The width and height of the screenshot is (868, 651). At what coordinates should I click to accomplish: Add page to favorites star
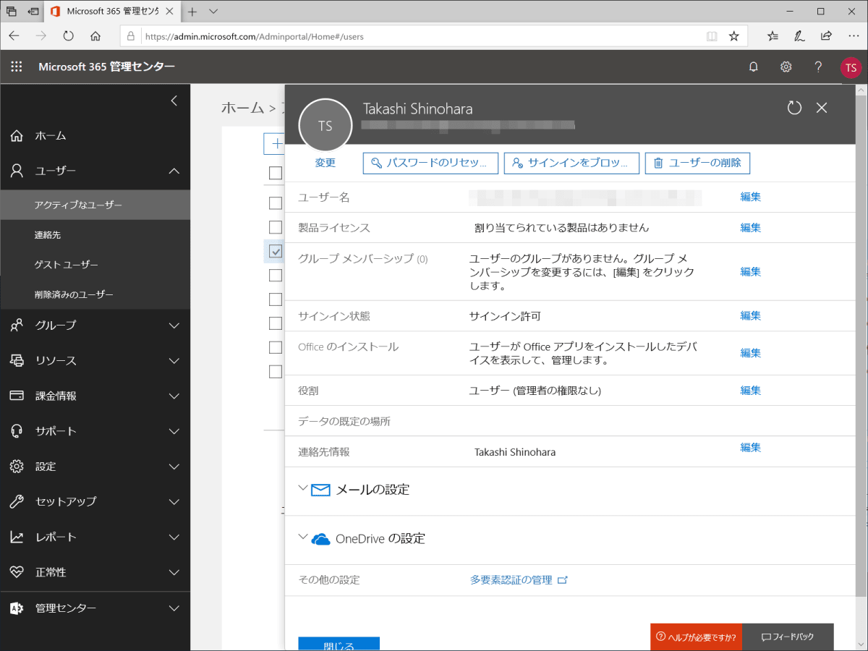[733, 35]
